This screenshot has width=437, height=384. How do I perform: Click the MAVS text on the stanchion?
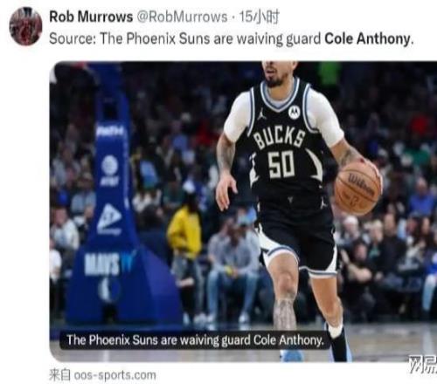[102, 264]
